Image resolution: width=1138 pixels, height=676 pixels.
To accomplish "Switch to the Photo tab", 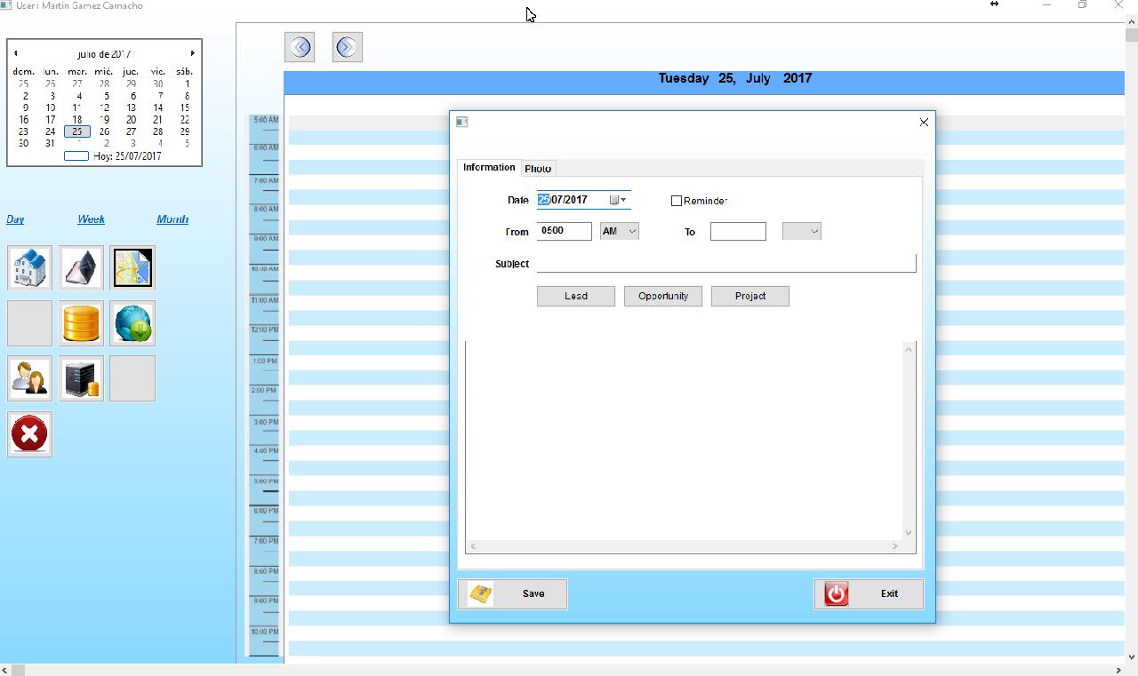I will coord(538,169).
